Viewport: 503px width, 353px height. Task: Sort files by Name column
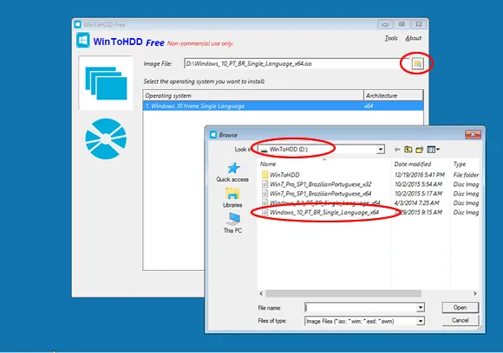click(x=324, y=164)
